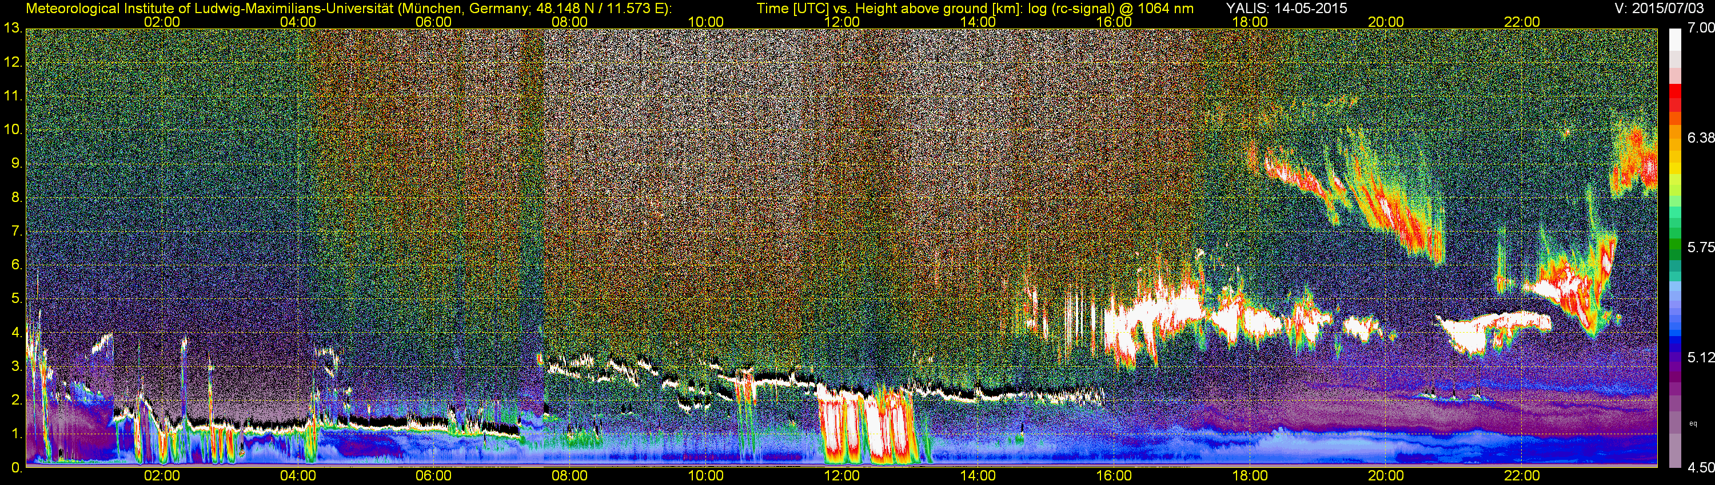Viewport: 1715px width, 485px height.
Task: Click the 04:00 label on the bottom time axis
Action: 298,476
